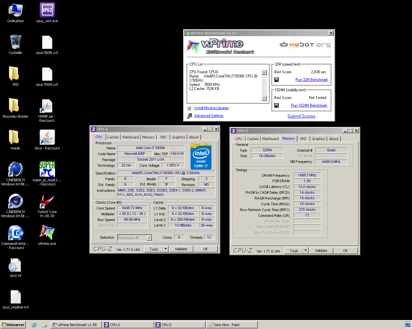Switch to Caches tab in CPU window
The width and height of the screenshot is (412, 329).
[x=113, y=137]
